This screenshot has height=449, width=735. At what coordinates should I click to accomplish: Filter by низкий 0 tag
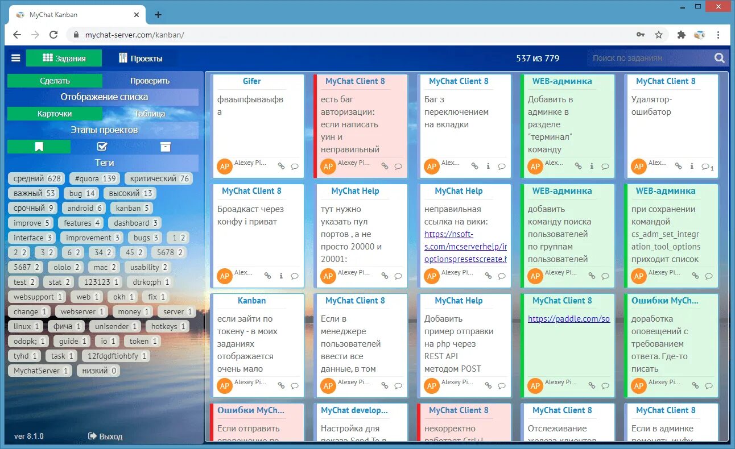(98, 371)
